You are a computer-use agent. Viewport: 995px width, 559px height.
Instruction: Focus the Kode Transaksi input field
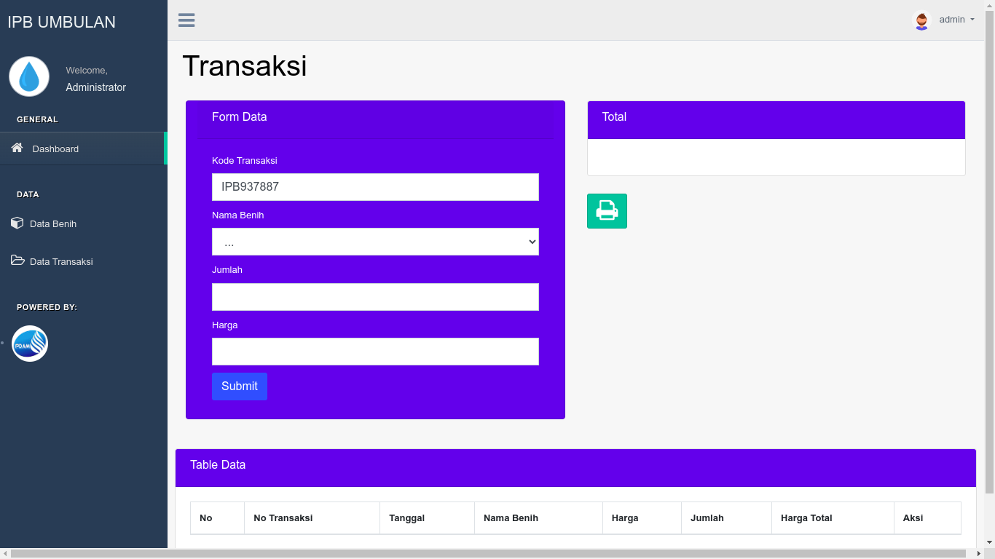375,187
